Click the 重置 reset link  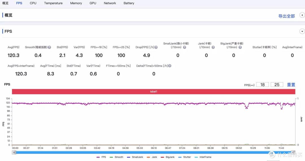(x=291, y=85)
